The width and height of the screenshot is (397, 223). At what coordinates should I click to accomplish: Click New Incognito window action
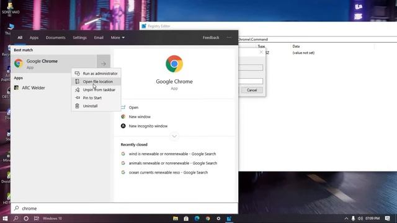(148, 126)
